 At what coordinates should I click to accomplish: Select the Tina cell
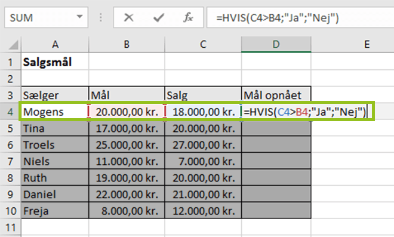coord(55,128)
